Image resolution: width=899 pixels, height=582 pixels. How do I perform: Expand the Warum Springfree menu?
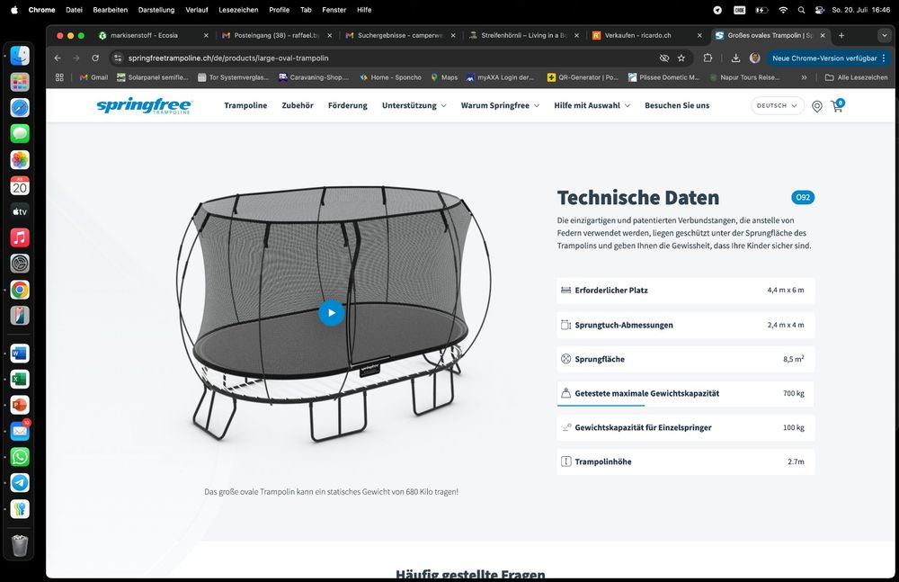[500, 105]
